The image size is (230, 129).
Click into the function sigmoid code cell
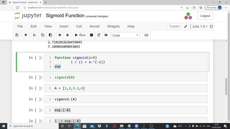point(126,62)
